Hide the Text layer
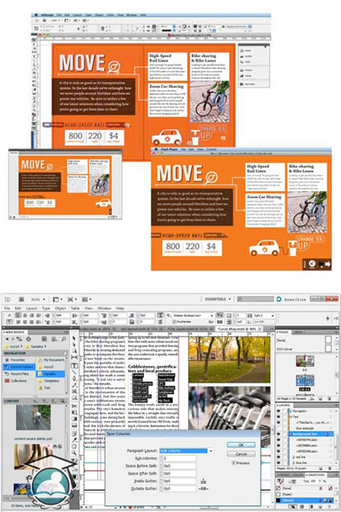The height and width of the screenshot is (512, 341). point(279,417)
